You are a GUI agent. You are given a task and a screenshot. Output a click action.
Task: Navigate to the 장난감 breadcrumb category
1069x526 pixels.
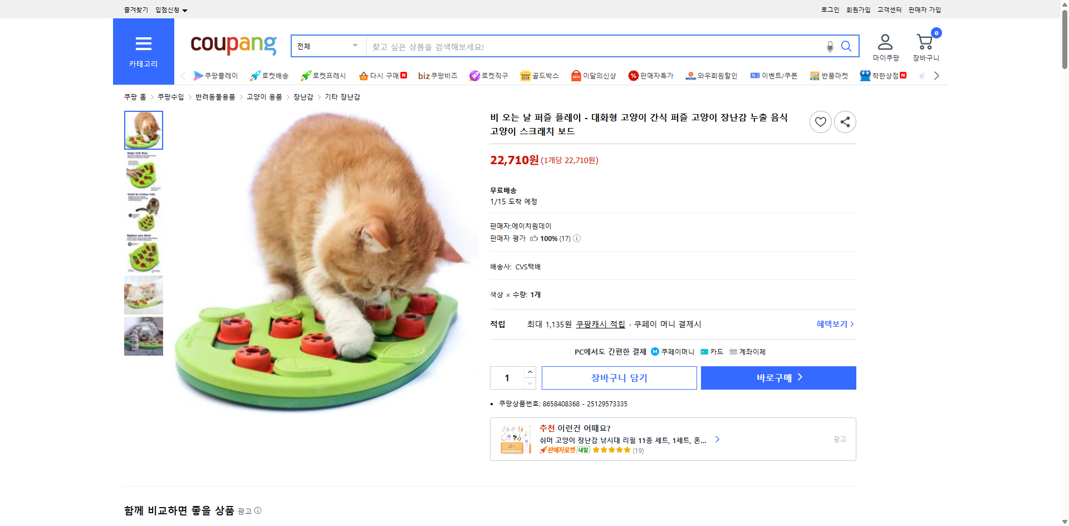302,97
